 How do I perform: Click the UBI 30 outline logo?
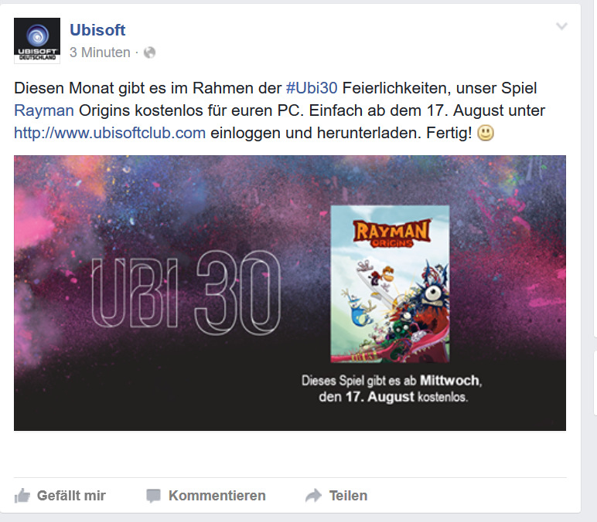point(186,293)
